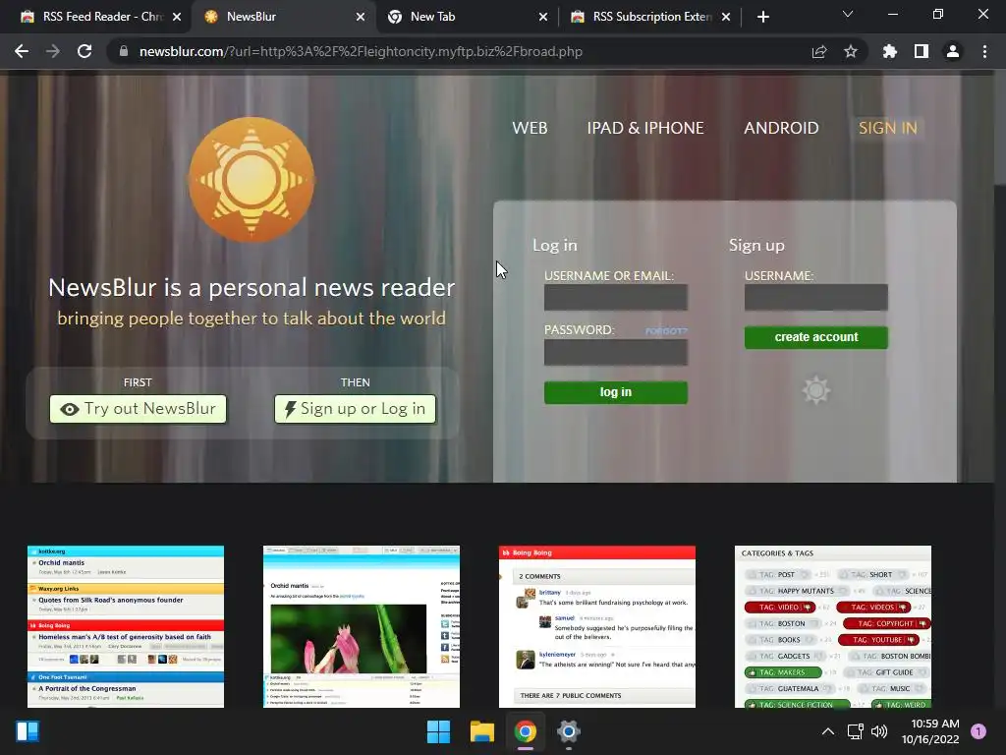Screen dimensions: 1006x755
Task: Focus the Username or Email field
Action: coord(616,297)
